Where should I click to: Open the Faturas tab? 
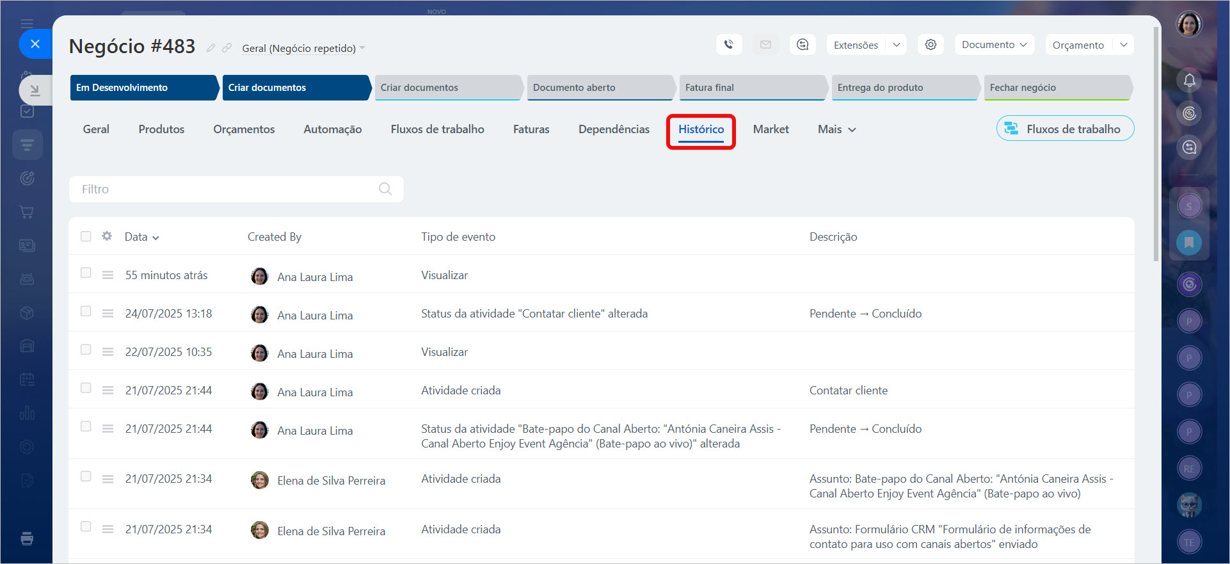pyautogui.click(x=531, y=129)
